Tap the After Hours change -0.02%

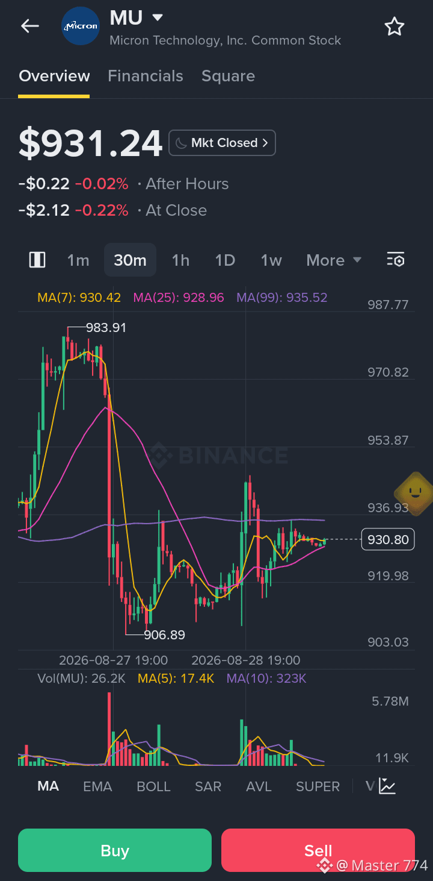102,184
